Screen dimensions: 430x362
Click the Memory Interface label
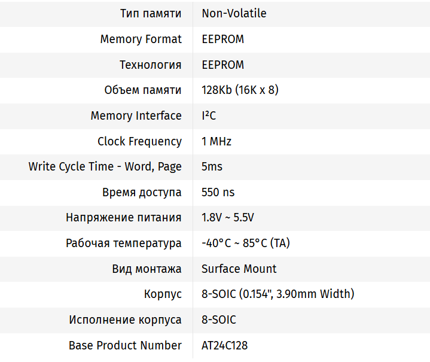(x=136, y=115)
